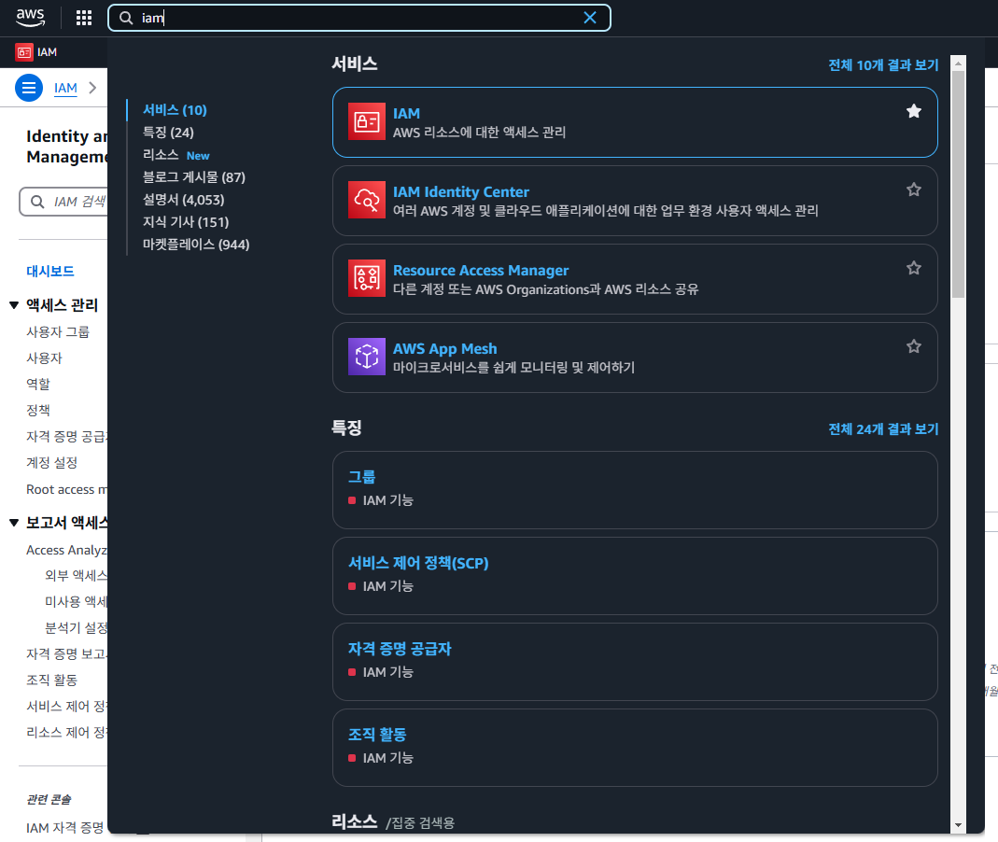The width and height of the screenshot is (998, 842).
Task: Click the 마이크로서비스를 쉽게 모니터링 및 제어하기 description
Action: click(513, 367)
